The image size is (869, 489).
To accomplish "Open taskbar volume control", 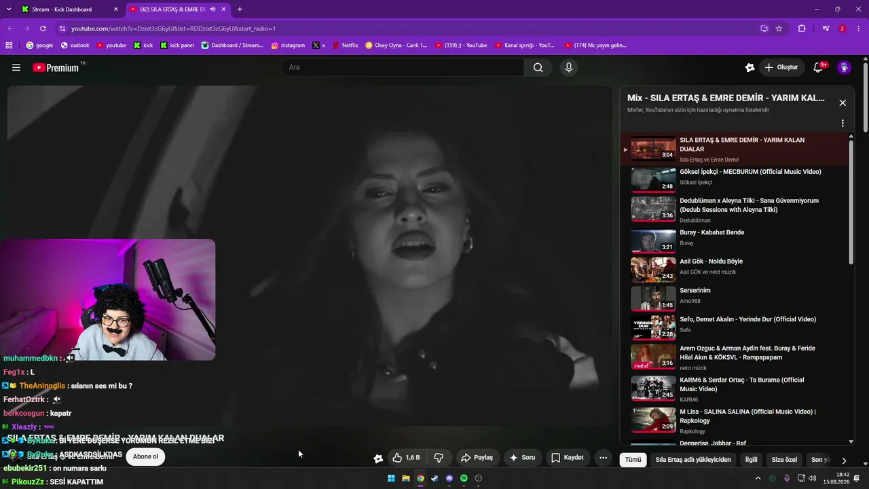I will click(x=813, y=478).
